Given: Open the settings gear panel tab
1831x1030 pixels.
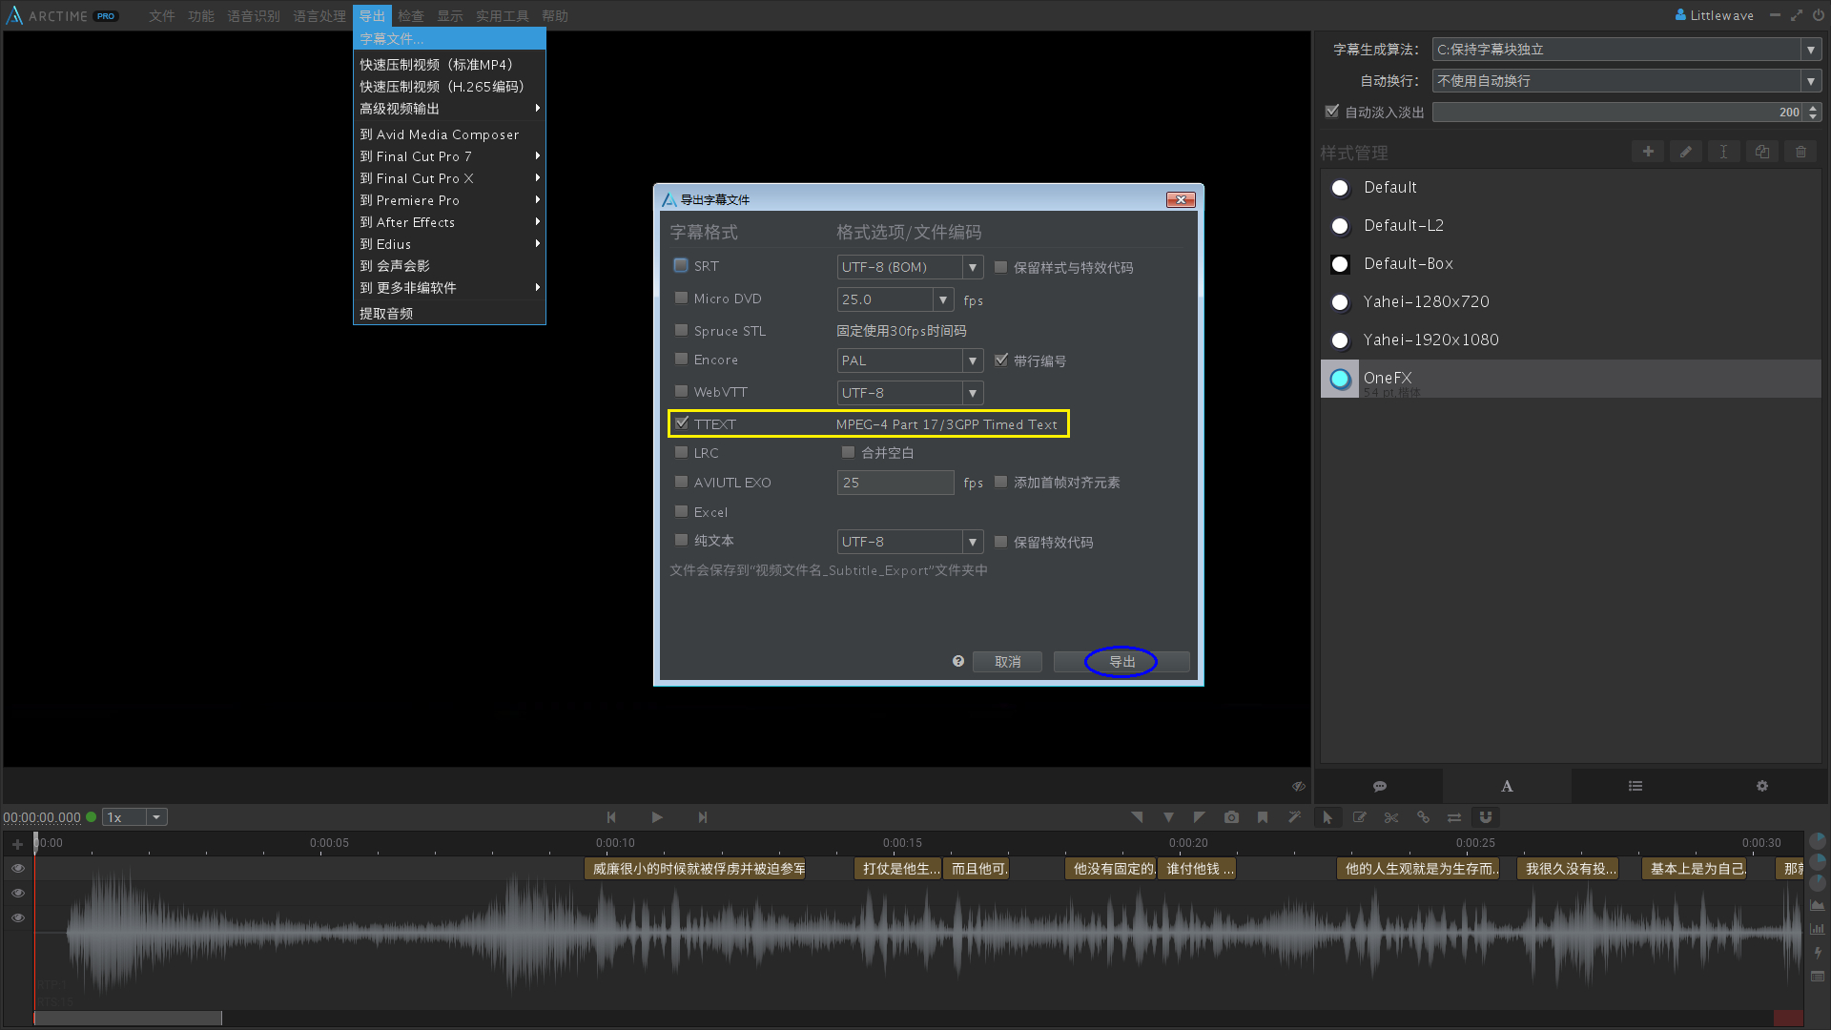Looking at the screenshot, I should click(x=1762, y=786).
